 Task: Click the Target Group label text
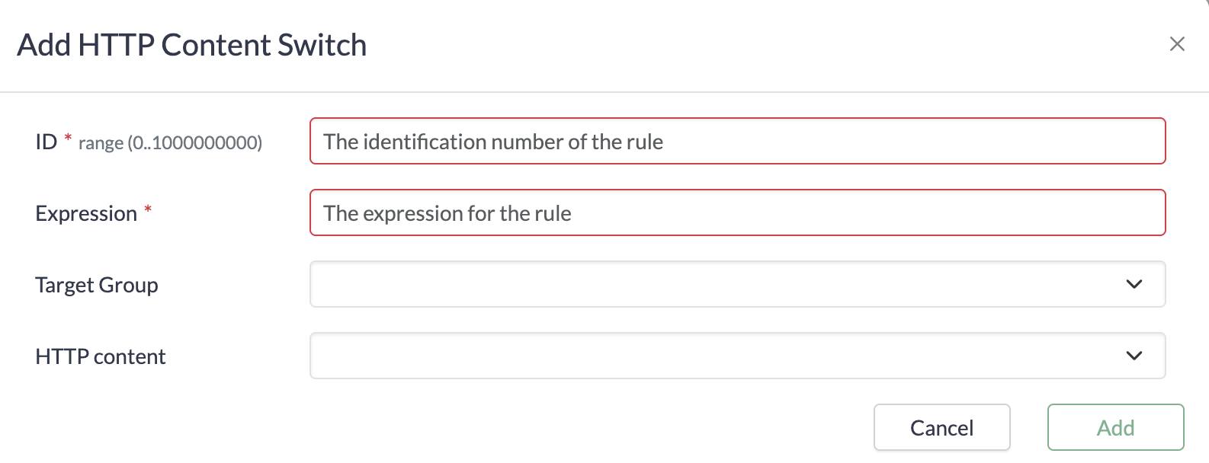pyautogui.click(x=97, y=285)
